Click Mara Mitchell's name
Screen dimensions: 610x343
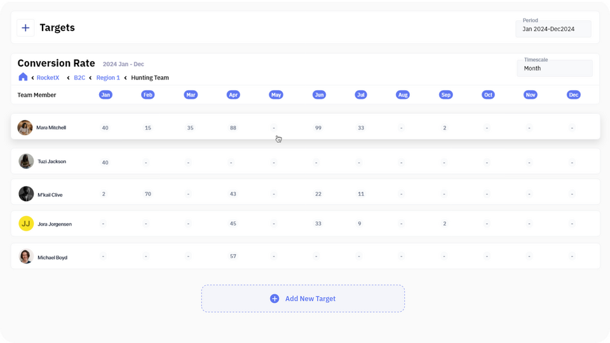tap(51, 128)
